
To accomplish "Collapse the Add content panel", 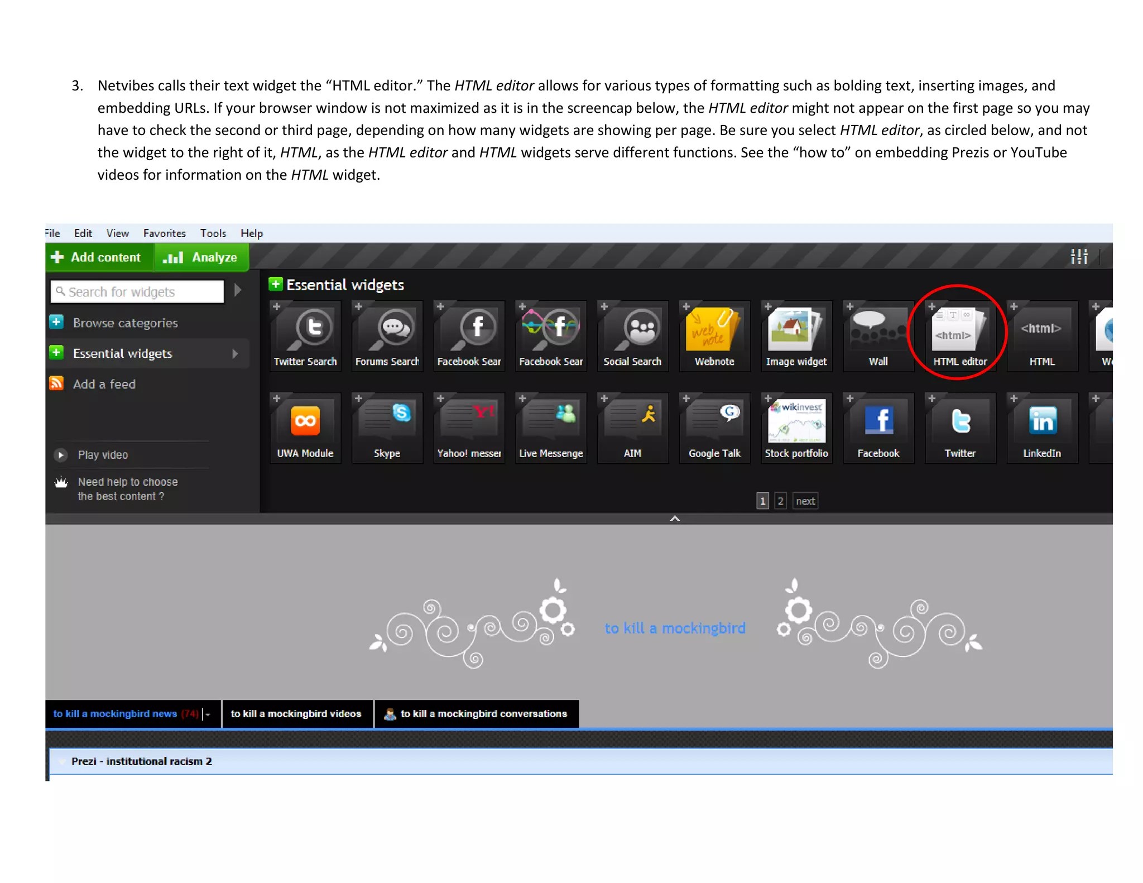I will tap(675, 519).
